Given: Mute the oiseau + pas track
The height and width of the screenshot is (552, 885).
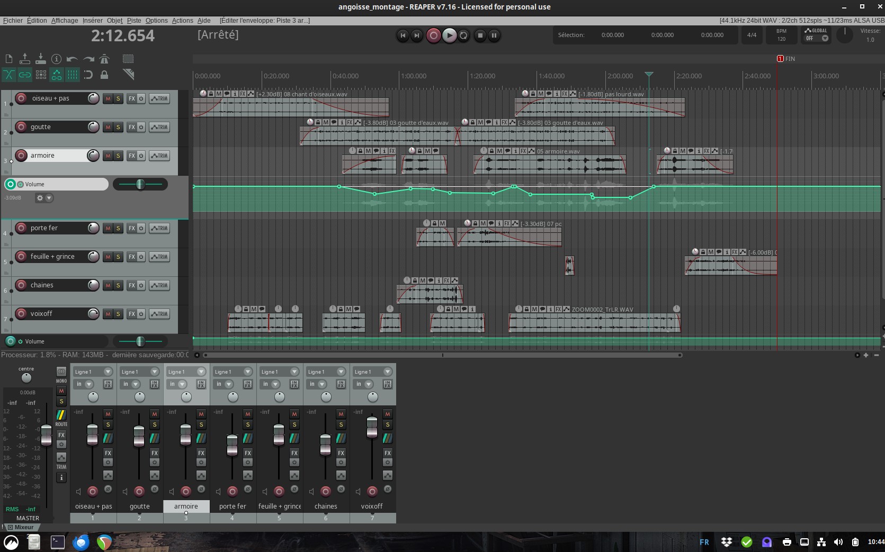Looking at the screenshot, I should (x=108, y=98).
